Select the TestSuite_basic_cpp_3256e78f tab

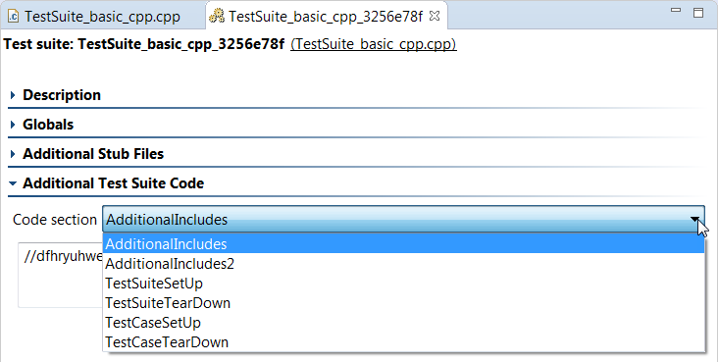[x=325, y=17]
